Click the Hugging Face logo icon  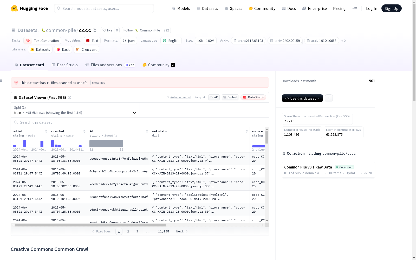click(14, 8)
